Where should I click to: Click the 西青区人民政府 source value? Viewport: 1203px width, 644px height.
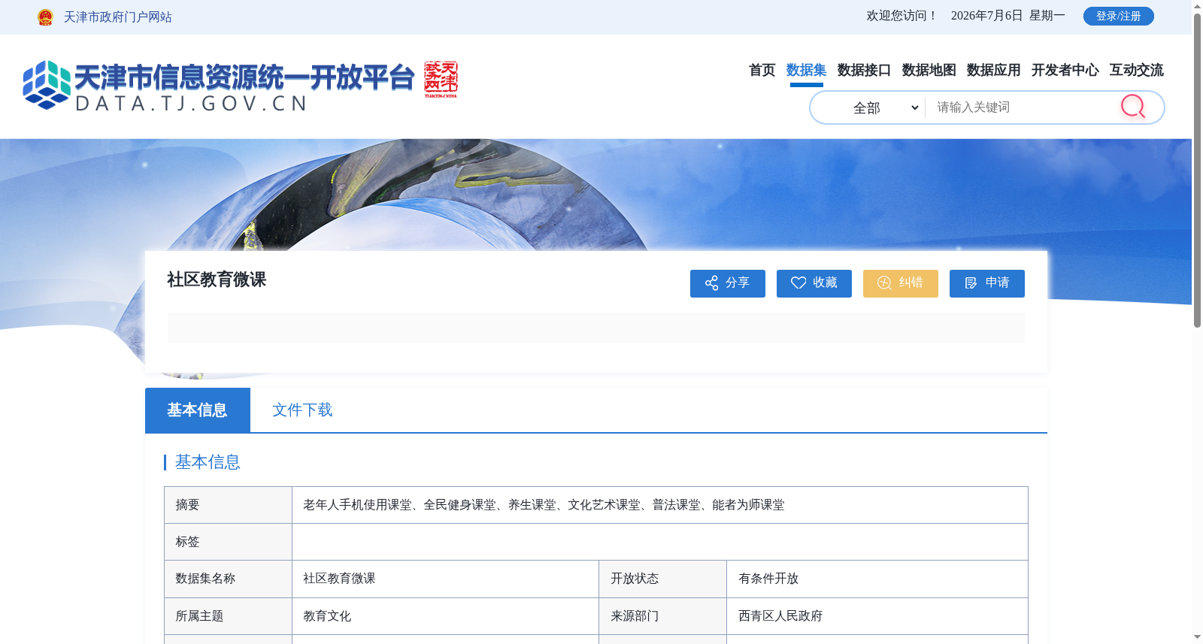click(x=780, y=616)
